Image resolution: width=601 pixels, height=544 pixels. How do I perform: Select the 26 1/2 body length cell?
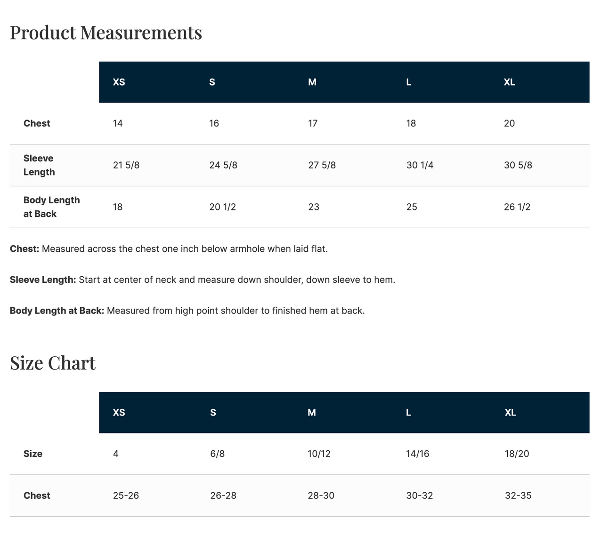tap(517, 207)
